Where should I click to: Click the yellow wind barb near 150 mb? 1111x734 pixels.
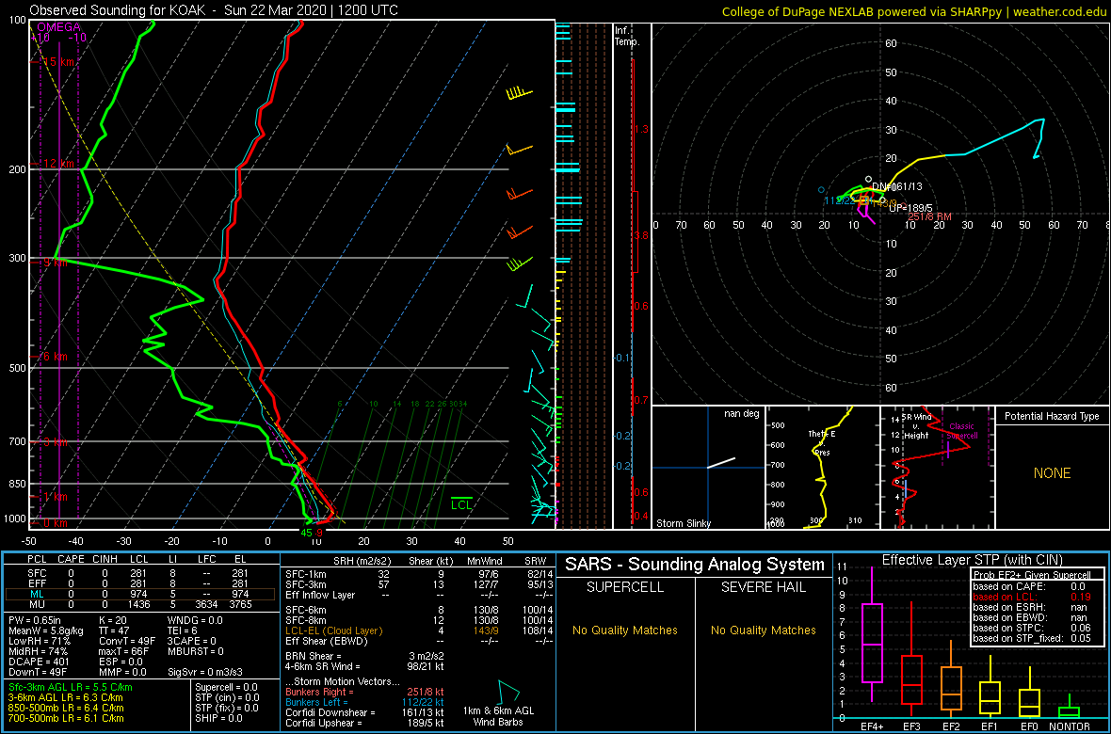click(x=520, y=93)
